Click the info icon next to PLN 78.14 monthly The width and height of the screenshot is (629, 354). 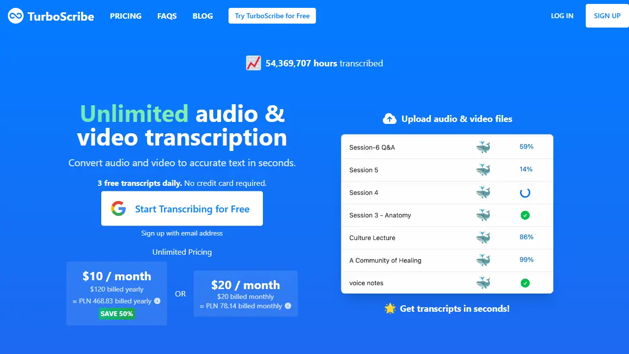[x=288, y=306]
